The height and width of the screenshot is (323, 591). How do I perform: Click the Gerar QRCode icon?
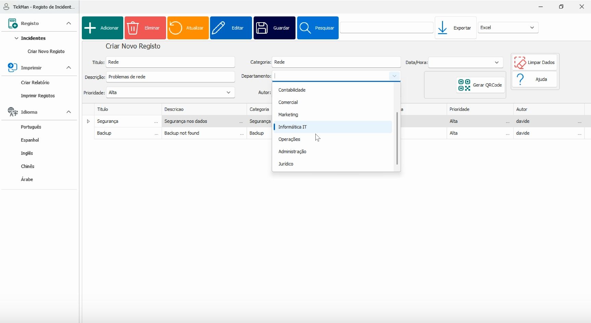pos(464,85)
